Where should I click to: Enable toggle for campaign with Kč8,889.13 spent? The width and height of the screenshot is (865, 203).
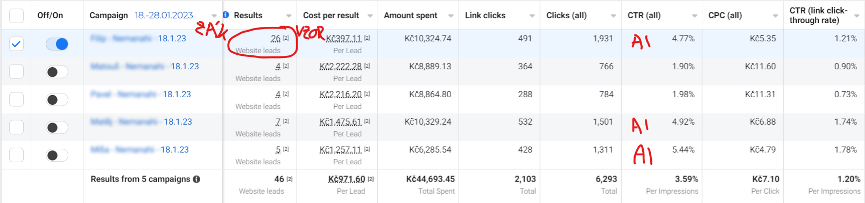[x=57, y=72]
